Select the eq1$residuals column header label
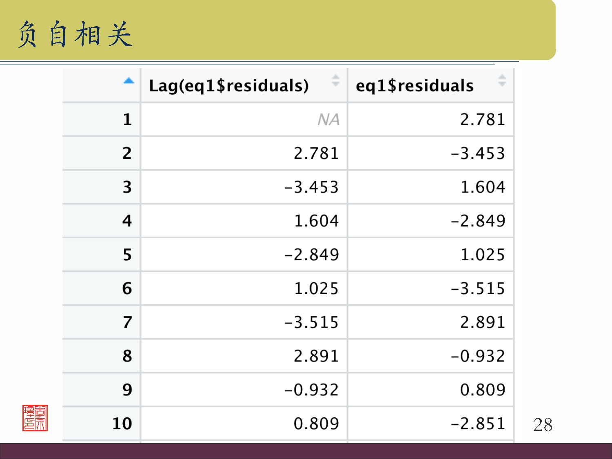Viewport: 612px width, 459px height. click(415, 86)
